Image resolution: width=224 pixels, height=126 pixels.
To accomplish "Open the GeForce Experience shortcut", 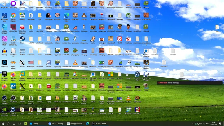I will [4, 111].
